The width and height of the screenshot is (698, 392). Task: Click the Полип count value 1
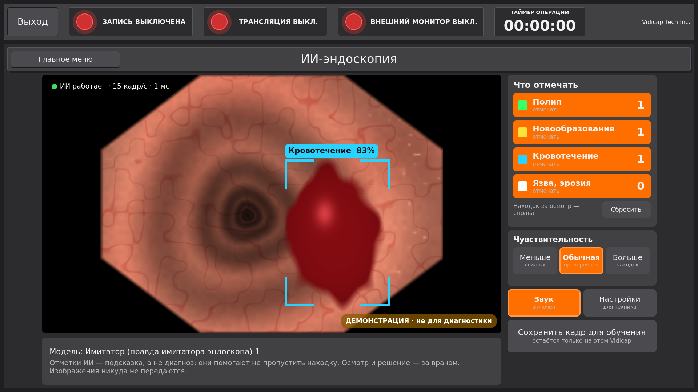point(641,105)
